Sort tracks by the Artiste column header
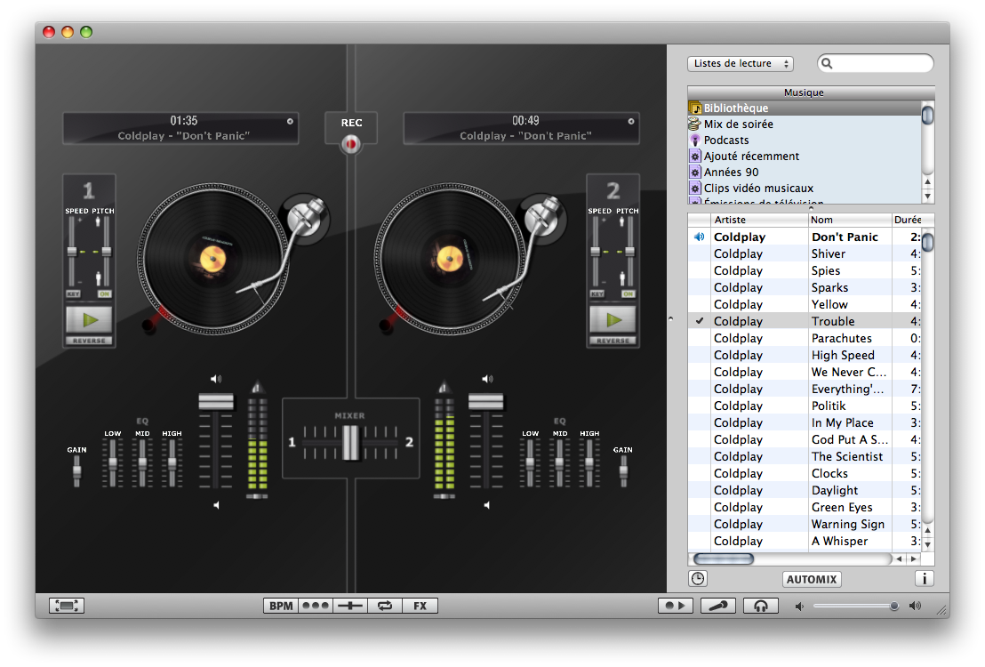Screen dimensions: 985x667 (x=759, y=220)
